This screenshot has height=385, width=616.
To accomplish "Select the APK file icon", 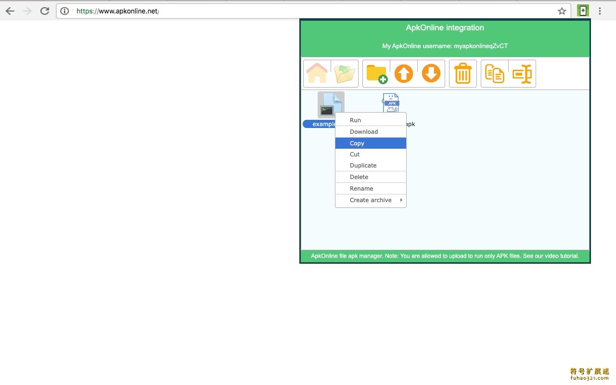I will click(391, 103).
